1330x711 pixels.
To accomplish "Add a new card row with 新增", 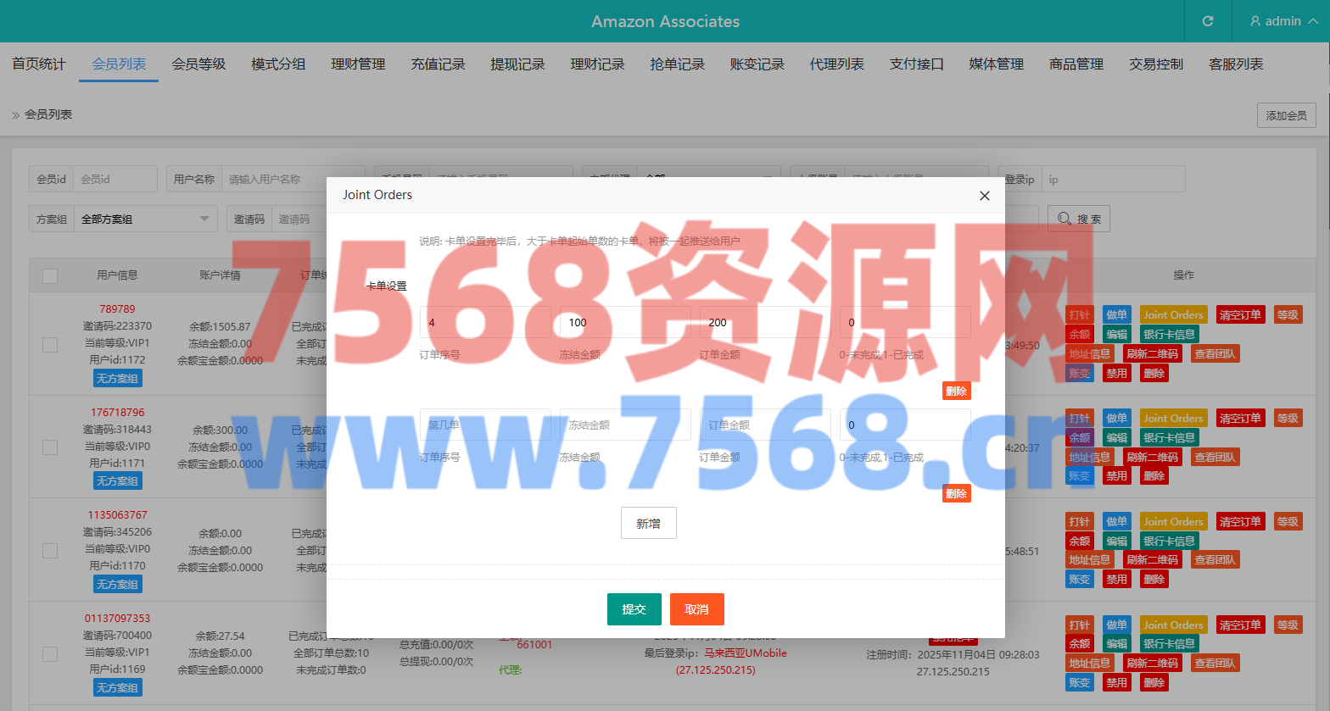I will 648,523.
